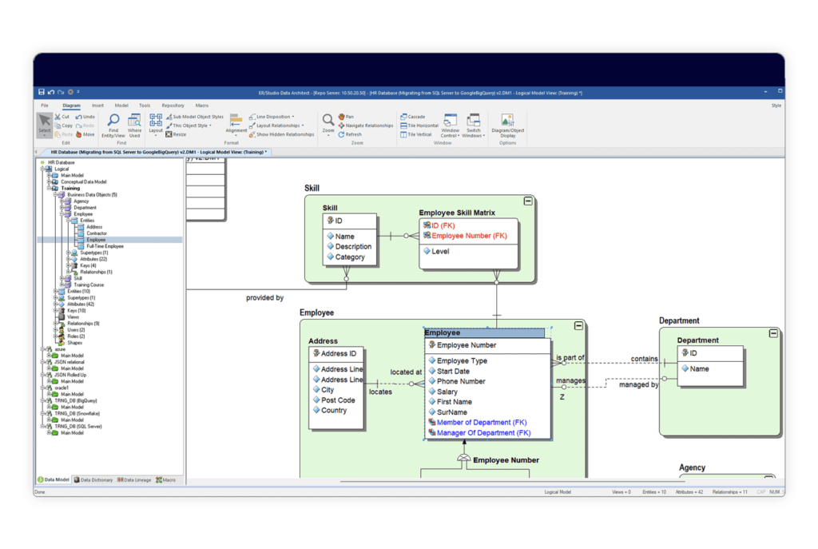Expand the Attributes (22) tree node

pos(69,259)
